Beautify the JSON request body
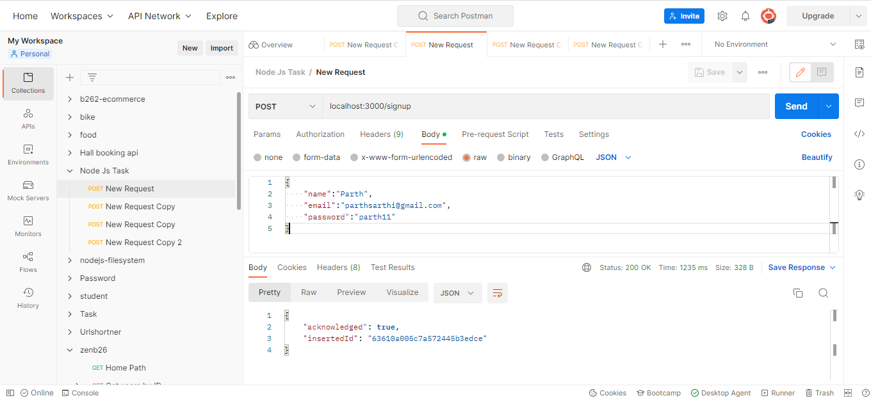 [817, 157]
